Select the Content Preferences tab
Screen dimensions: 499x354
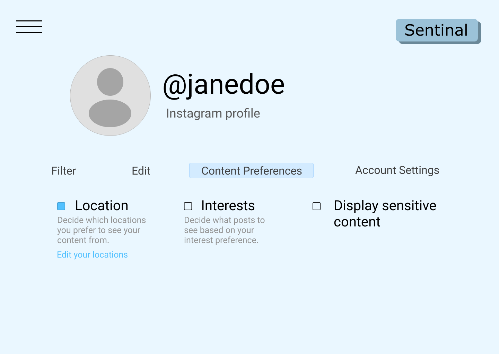[x=251, y=170]
